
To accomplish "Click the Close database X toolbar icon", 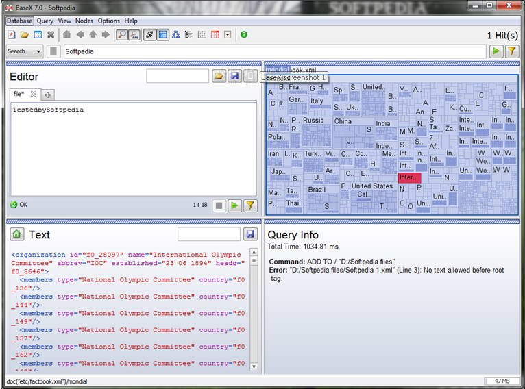I will (x=51, y=34).
